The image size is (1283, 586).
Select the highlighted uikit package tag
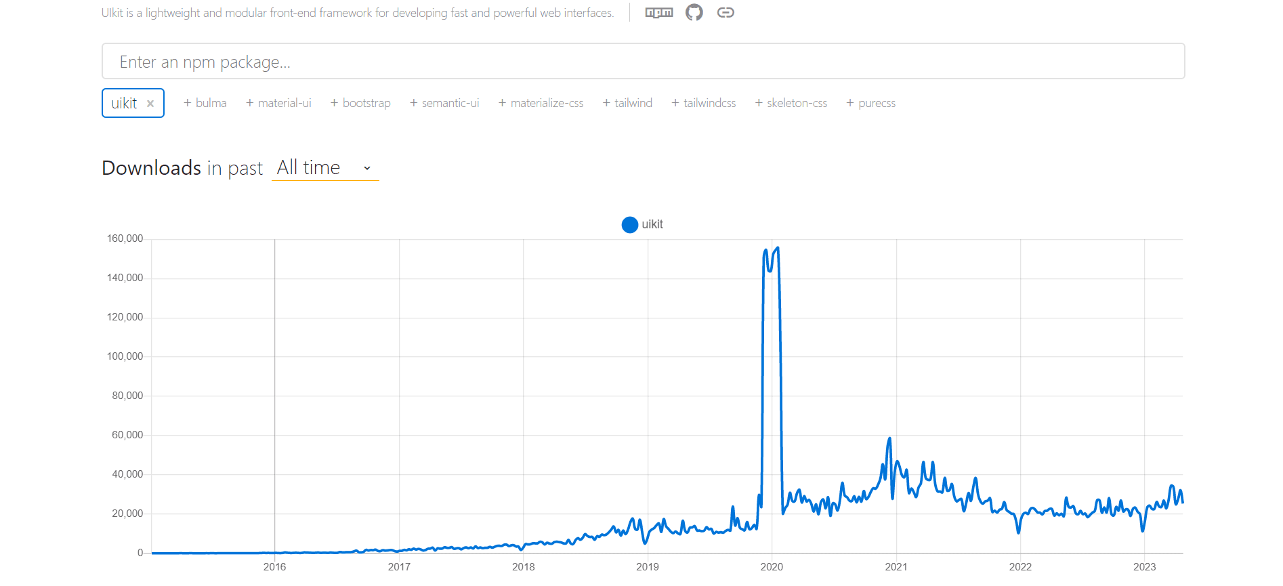[x=125, y=103]
